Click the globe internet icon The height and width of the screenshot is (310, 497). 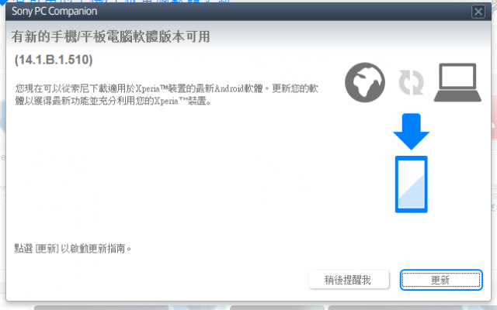pos(365,82)
